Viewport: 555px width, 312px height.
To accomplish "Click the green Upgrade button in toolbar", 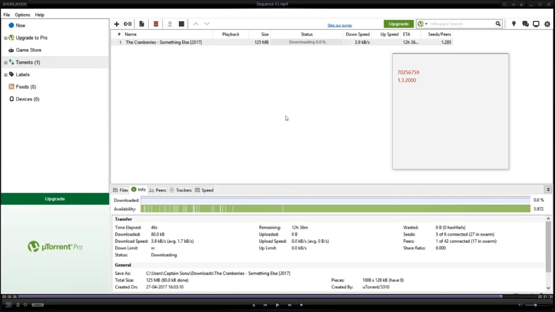I will coord(398,24).
